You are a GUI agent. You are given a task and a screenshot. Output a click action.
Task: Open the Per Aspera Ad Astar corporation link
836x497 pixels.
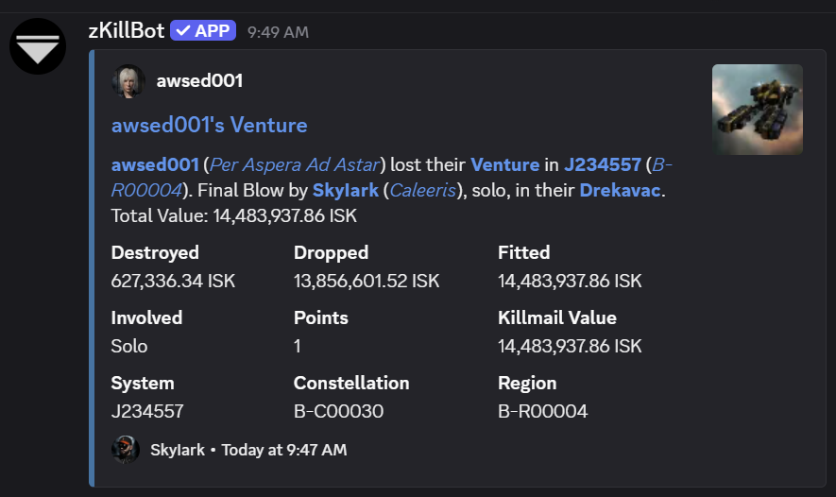(297, 164)
